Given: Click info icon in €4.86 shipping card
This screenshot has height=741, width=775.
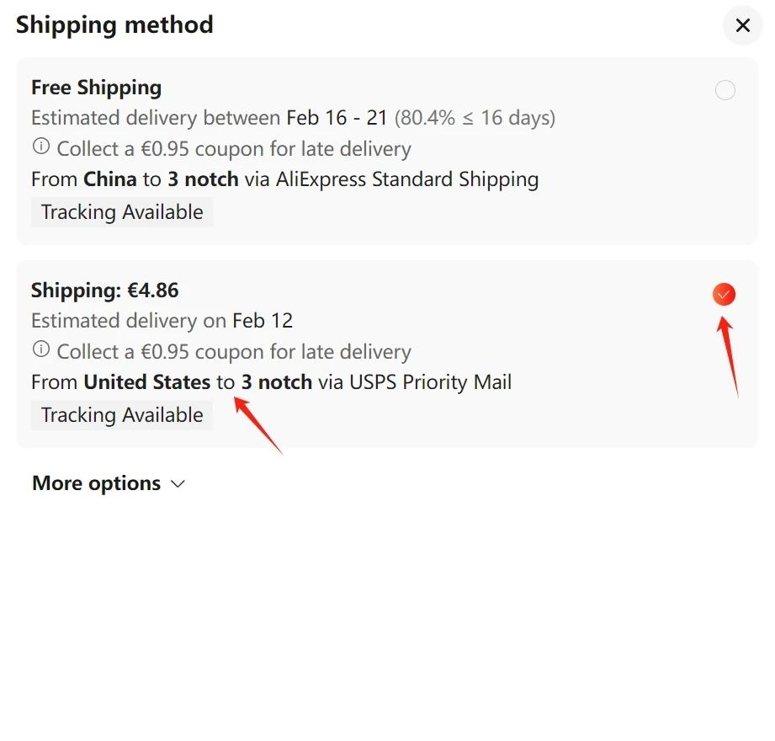Looking at the screenshot, I should (41, 349).
